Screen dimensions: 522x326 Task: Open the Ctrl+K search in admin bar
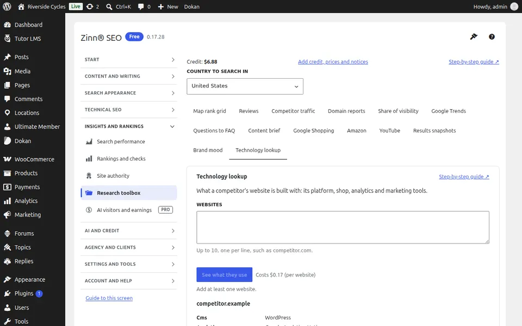click(x=119, y=7)
